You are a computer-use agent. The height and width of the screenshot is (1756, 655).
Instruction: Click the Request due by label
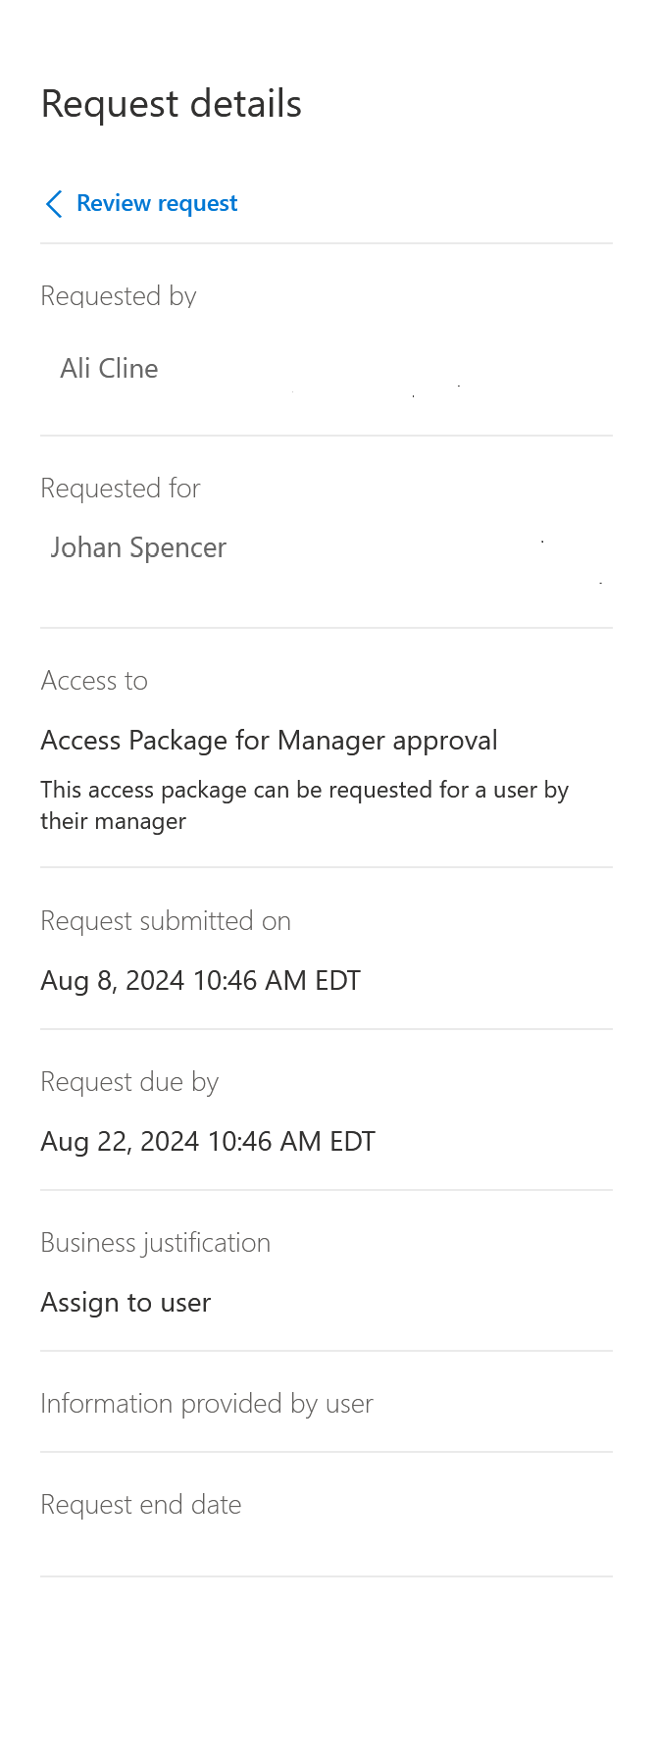click(x=129, y=1082)
